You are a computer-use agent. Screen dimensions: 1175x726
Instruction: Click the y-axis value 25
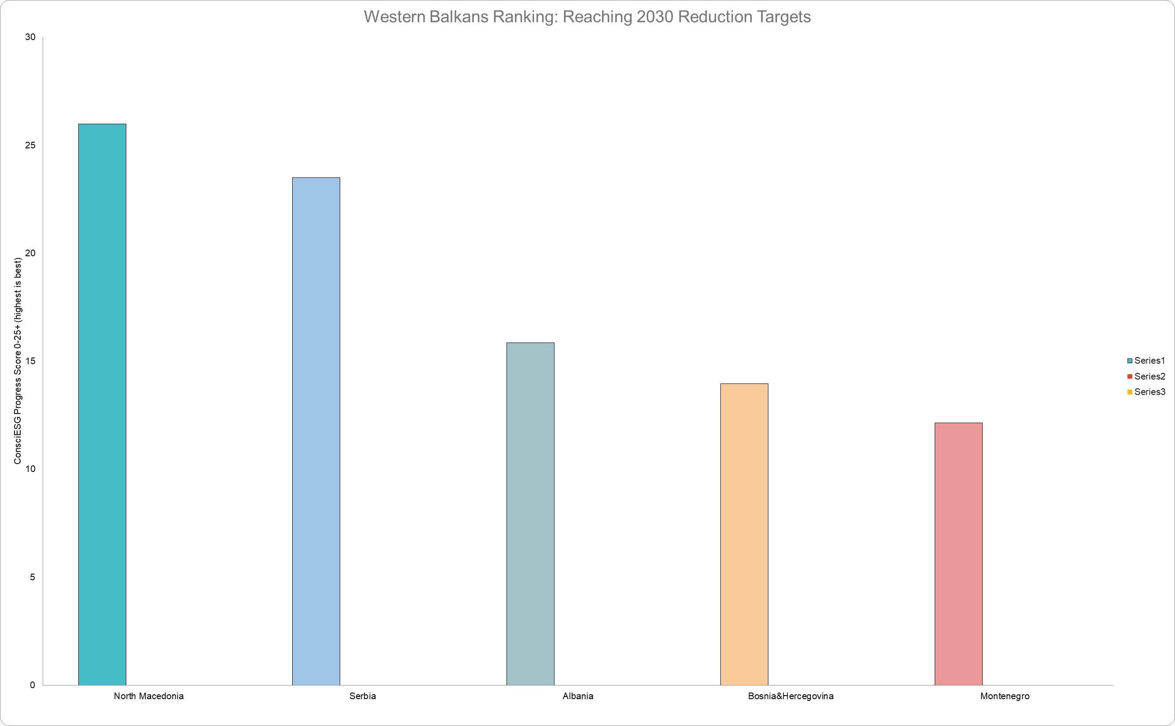point(30,145)
